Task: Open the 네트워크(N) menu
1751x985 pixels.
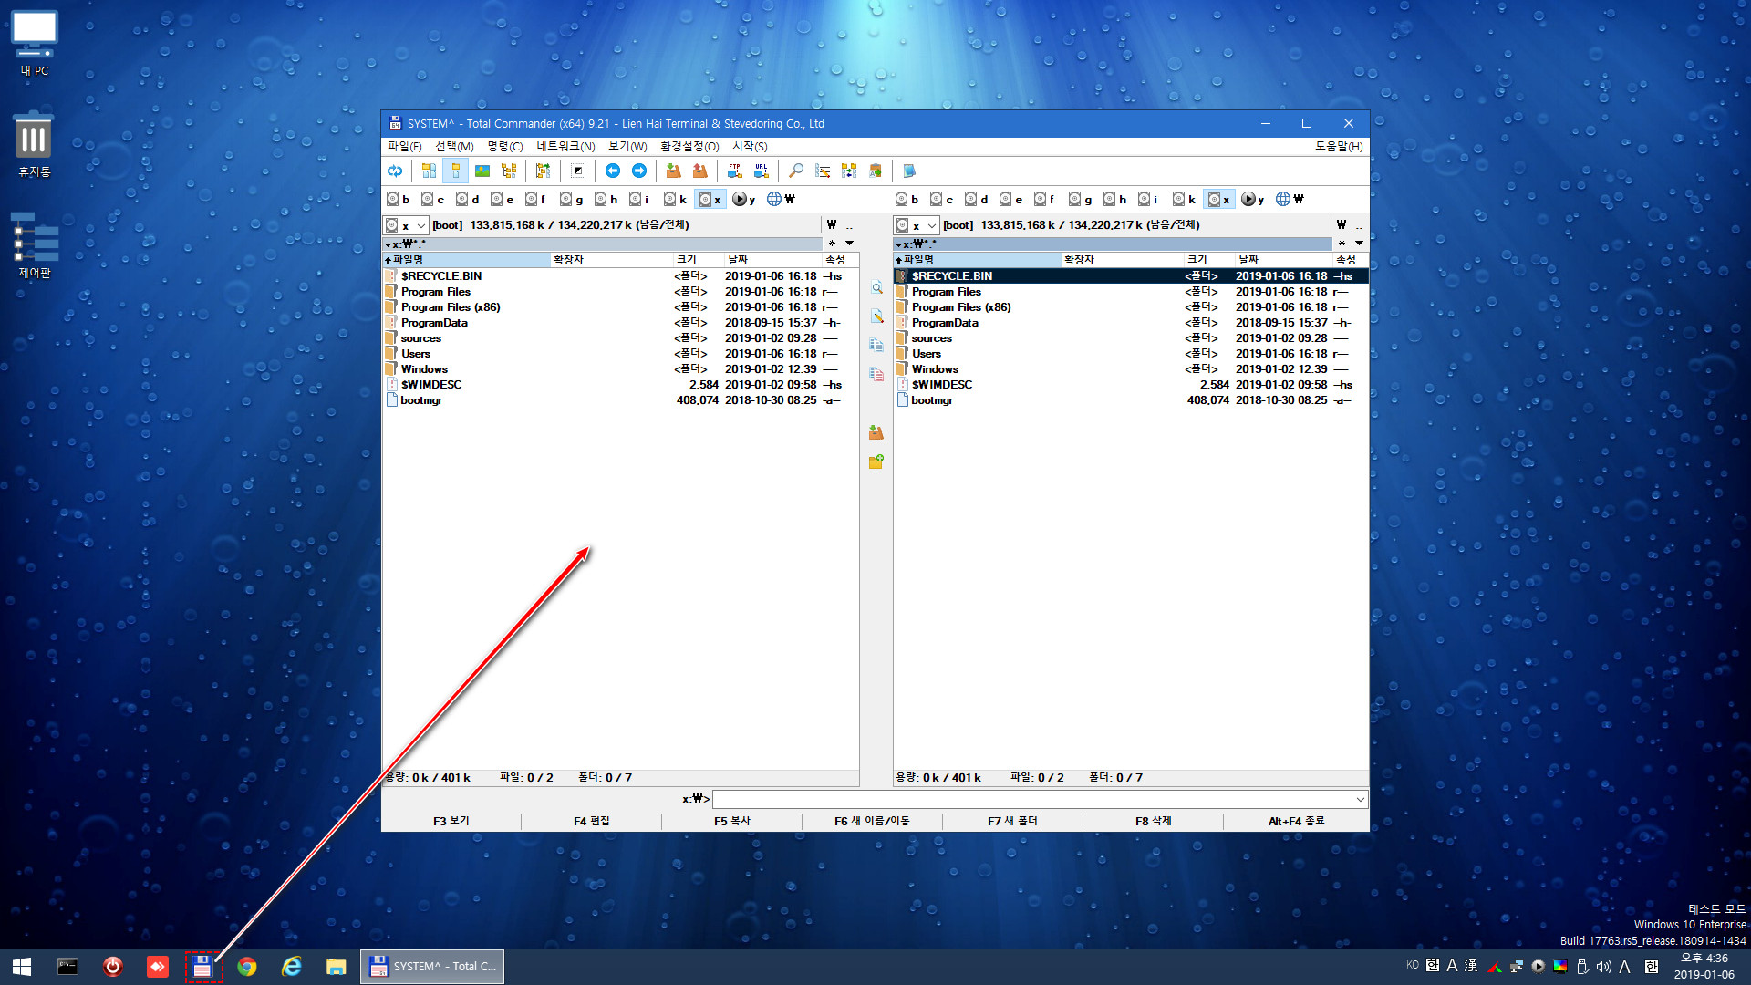Action: [565, 147]
